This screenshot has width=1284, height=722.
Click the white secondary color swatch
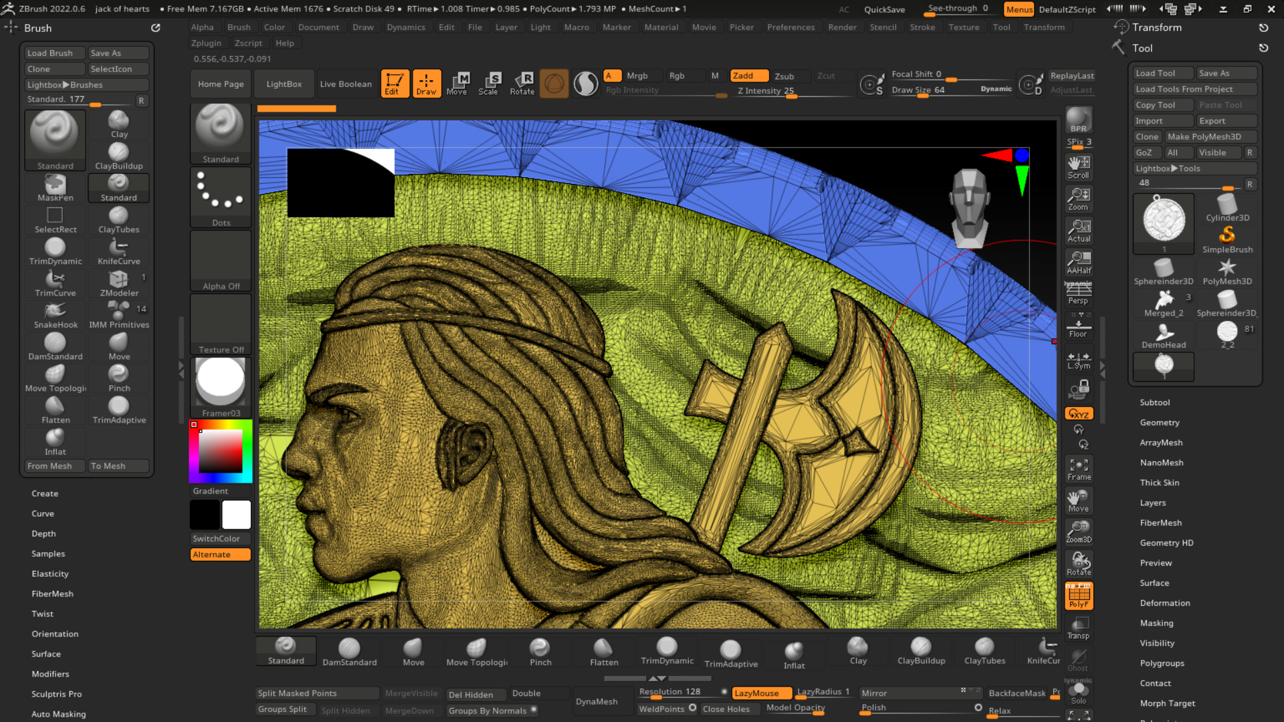pos(236,515)
